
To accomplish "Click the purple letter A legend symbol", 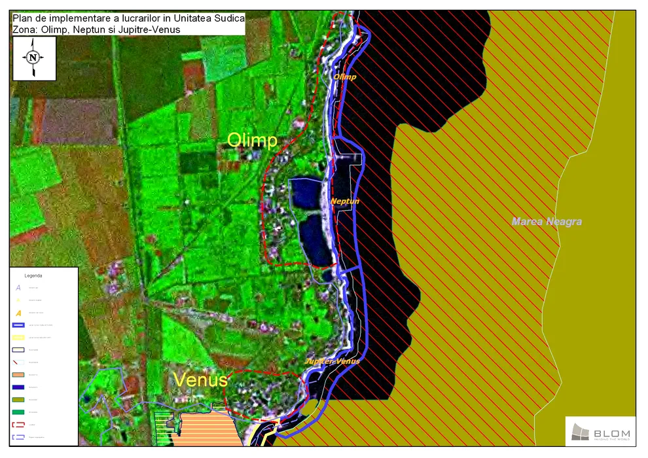I will coord(19,288).
